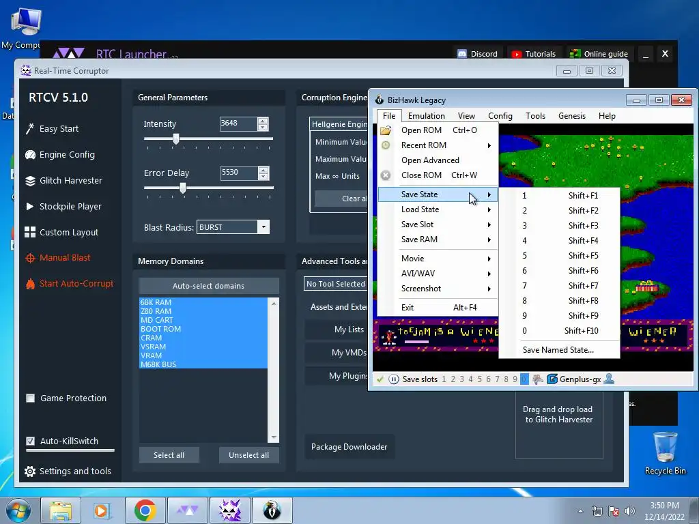Click pause icon in BizHawk status bar
This screenshot has width=699, height=524.
click(x=394, y=379)
